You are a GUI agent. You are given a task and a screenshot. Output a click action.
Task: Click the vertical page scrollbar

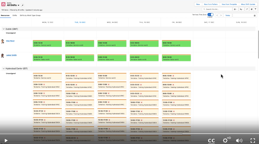click(x=258, y=44)
